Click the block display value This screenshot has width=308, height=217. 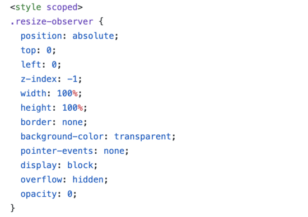(80, 165)
